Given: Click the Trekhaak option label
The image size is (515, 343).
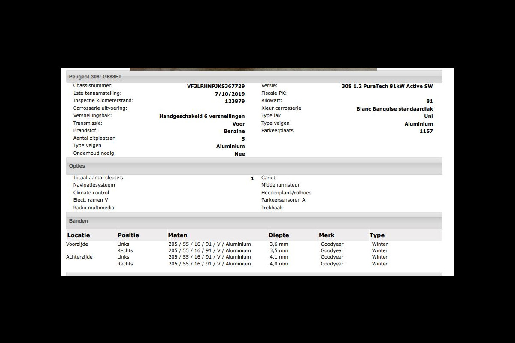Looking at the screenshot, I should [x=272, y=208].
